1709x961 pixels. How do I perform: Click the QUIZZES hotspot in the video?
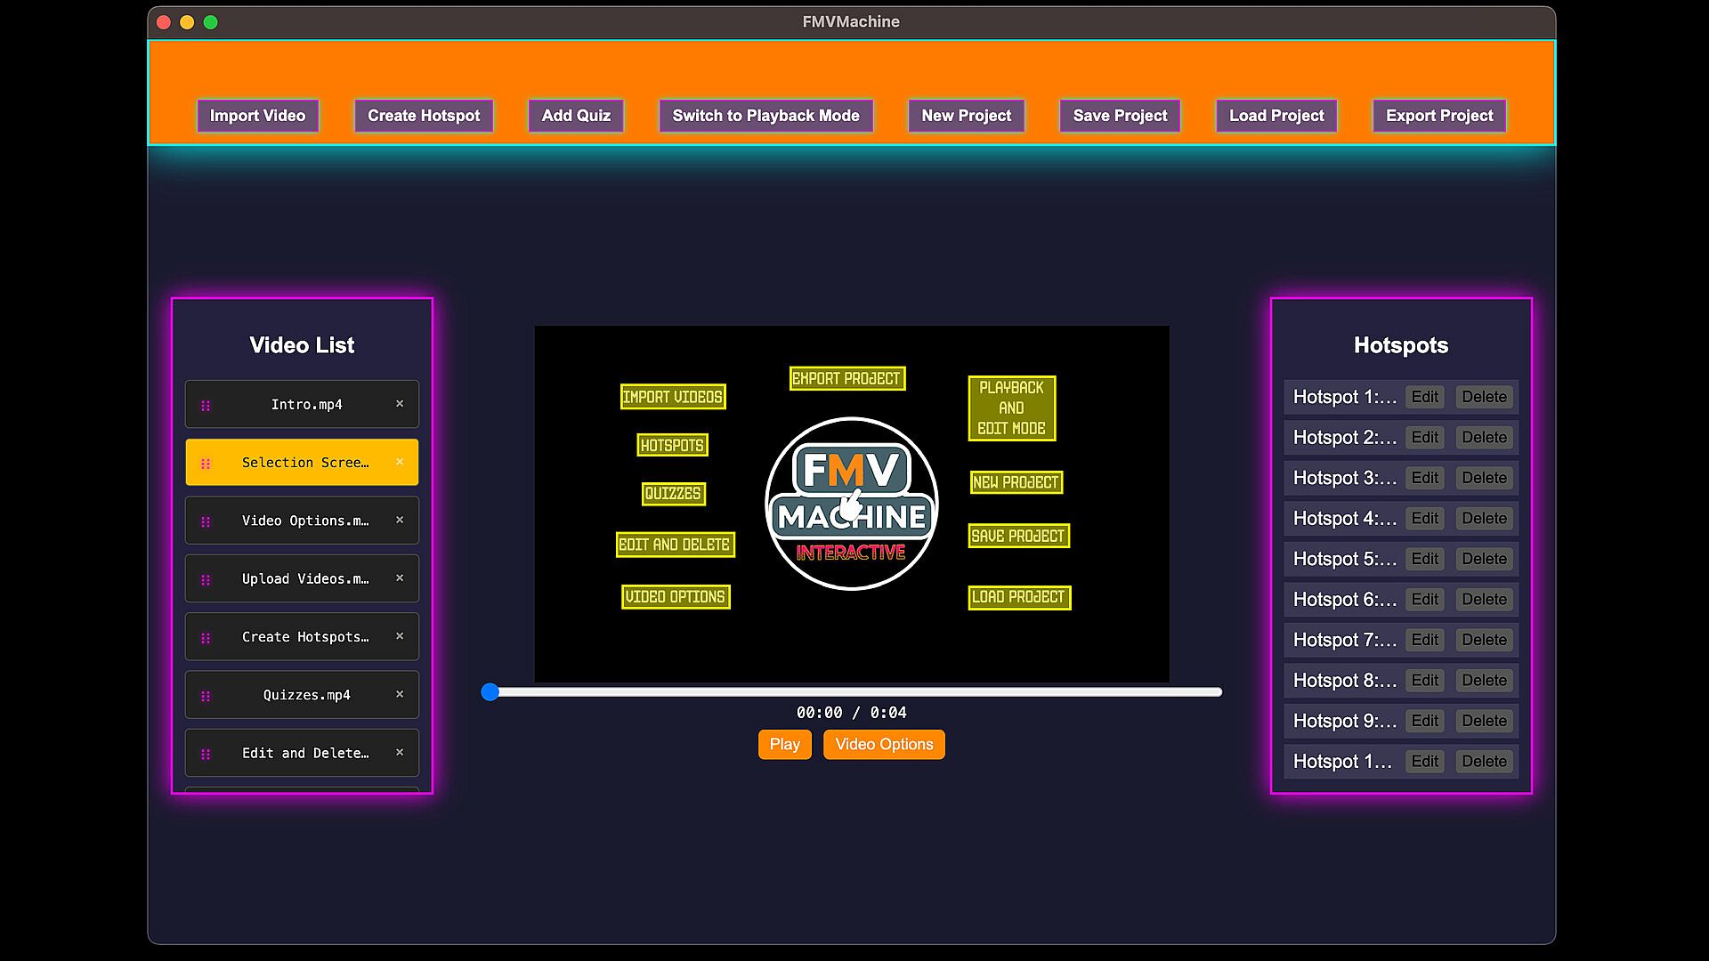[x=673, y=494]
